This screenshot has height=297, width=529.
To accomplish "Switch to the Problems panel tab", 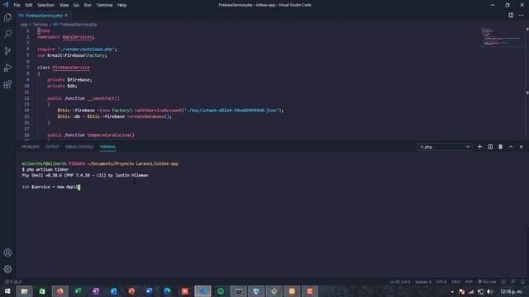I will 31,147.
